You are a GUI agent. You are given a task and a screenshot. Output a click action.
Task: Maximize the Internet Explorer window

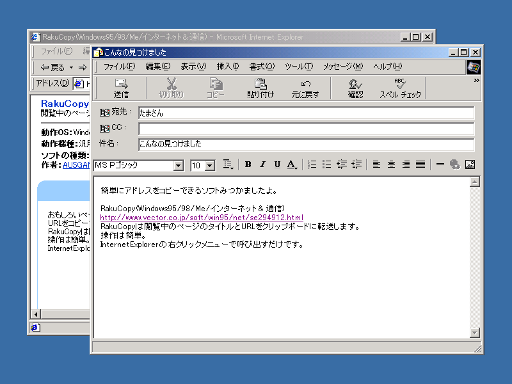tap(415, 37)
